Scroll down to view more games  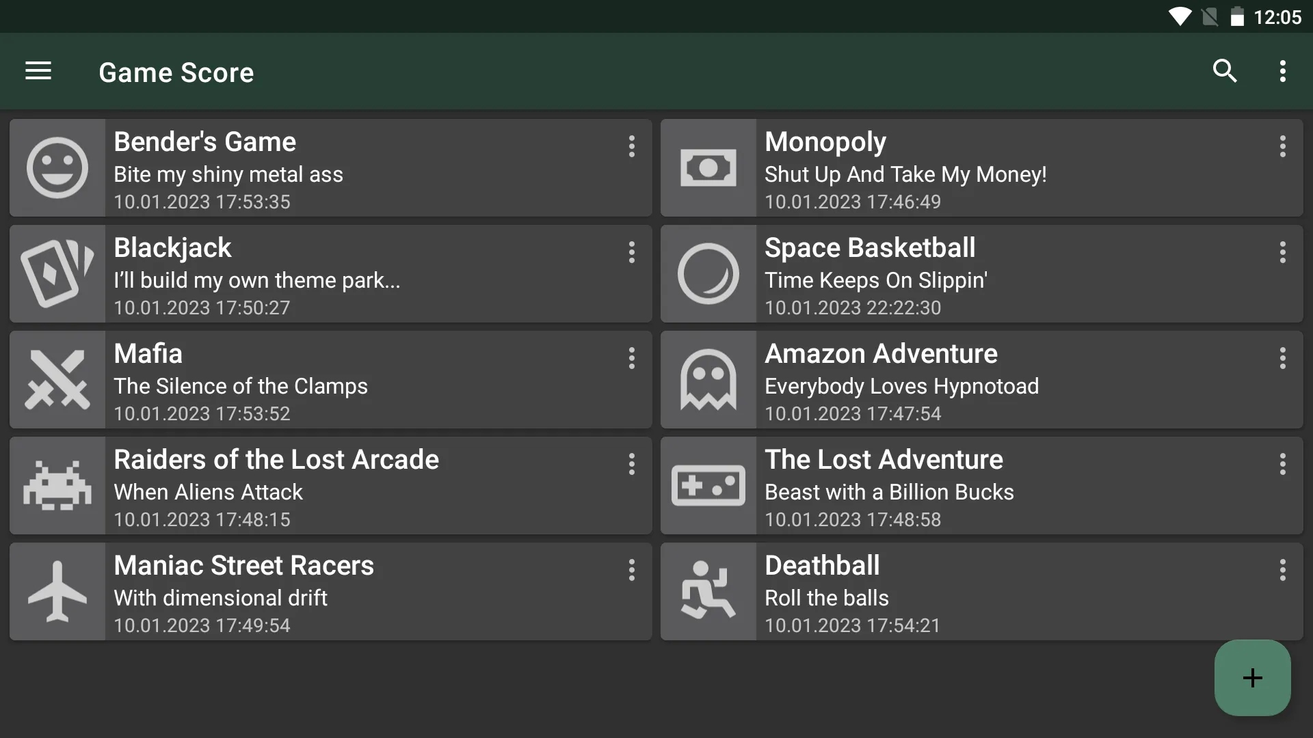pyautogui.click(x=656, y=405)
